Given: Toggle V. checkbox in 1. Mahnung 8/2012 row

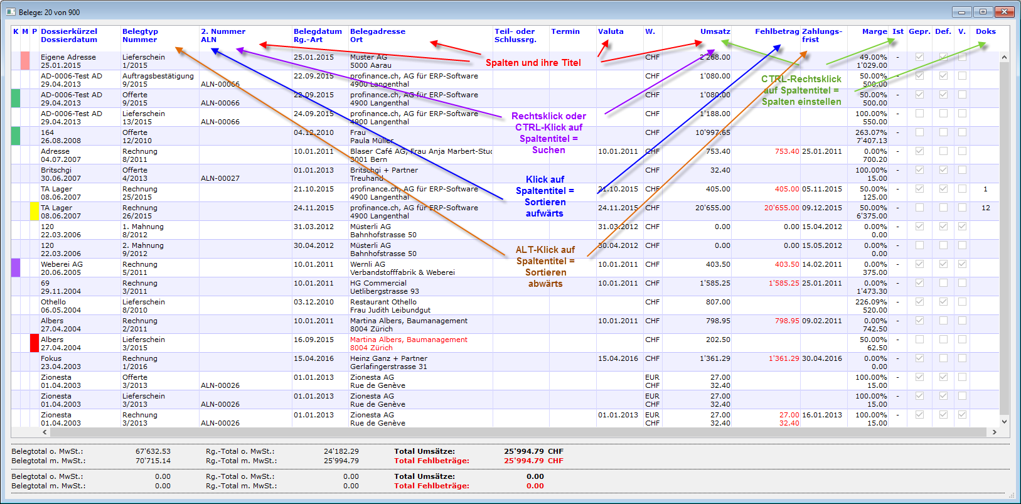Looking at the screenshot, I should 962,227.
